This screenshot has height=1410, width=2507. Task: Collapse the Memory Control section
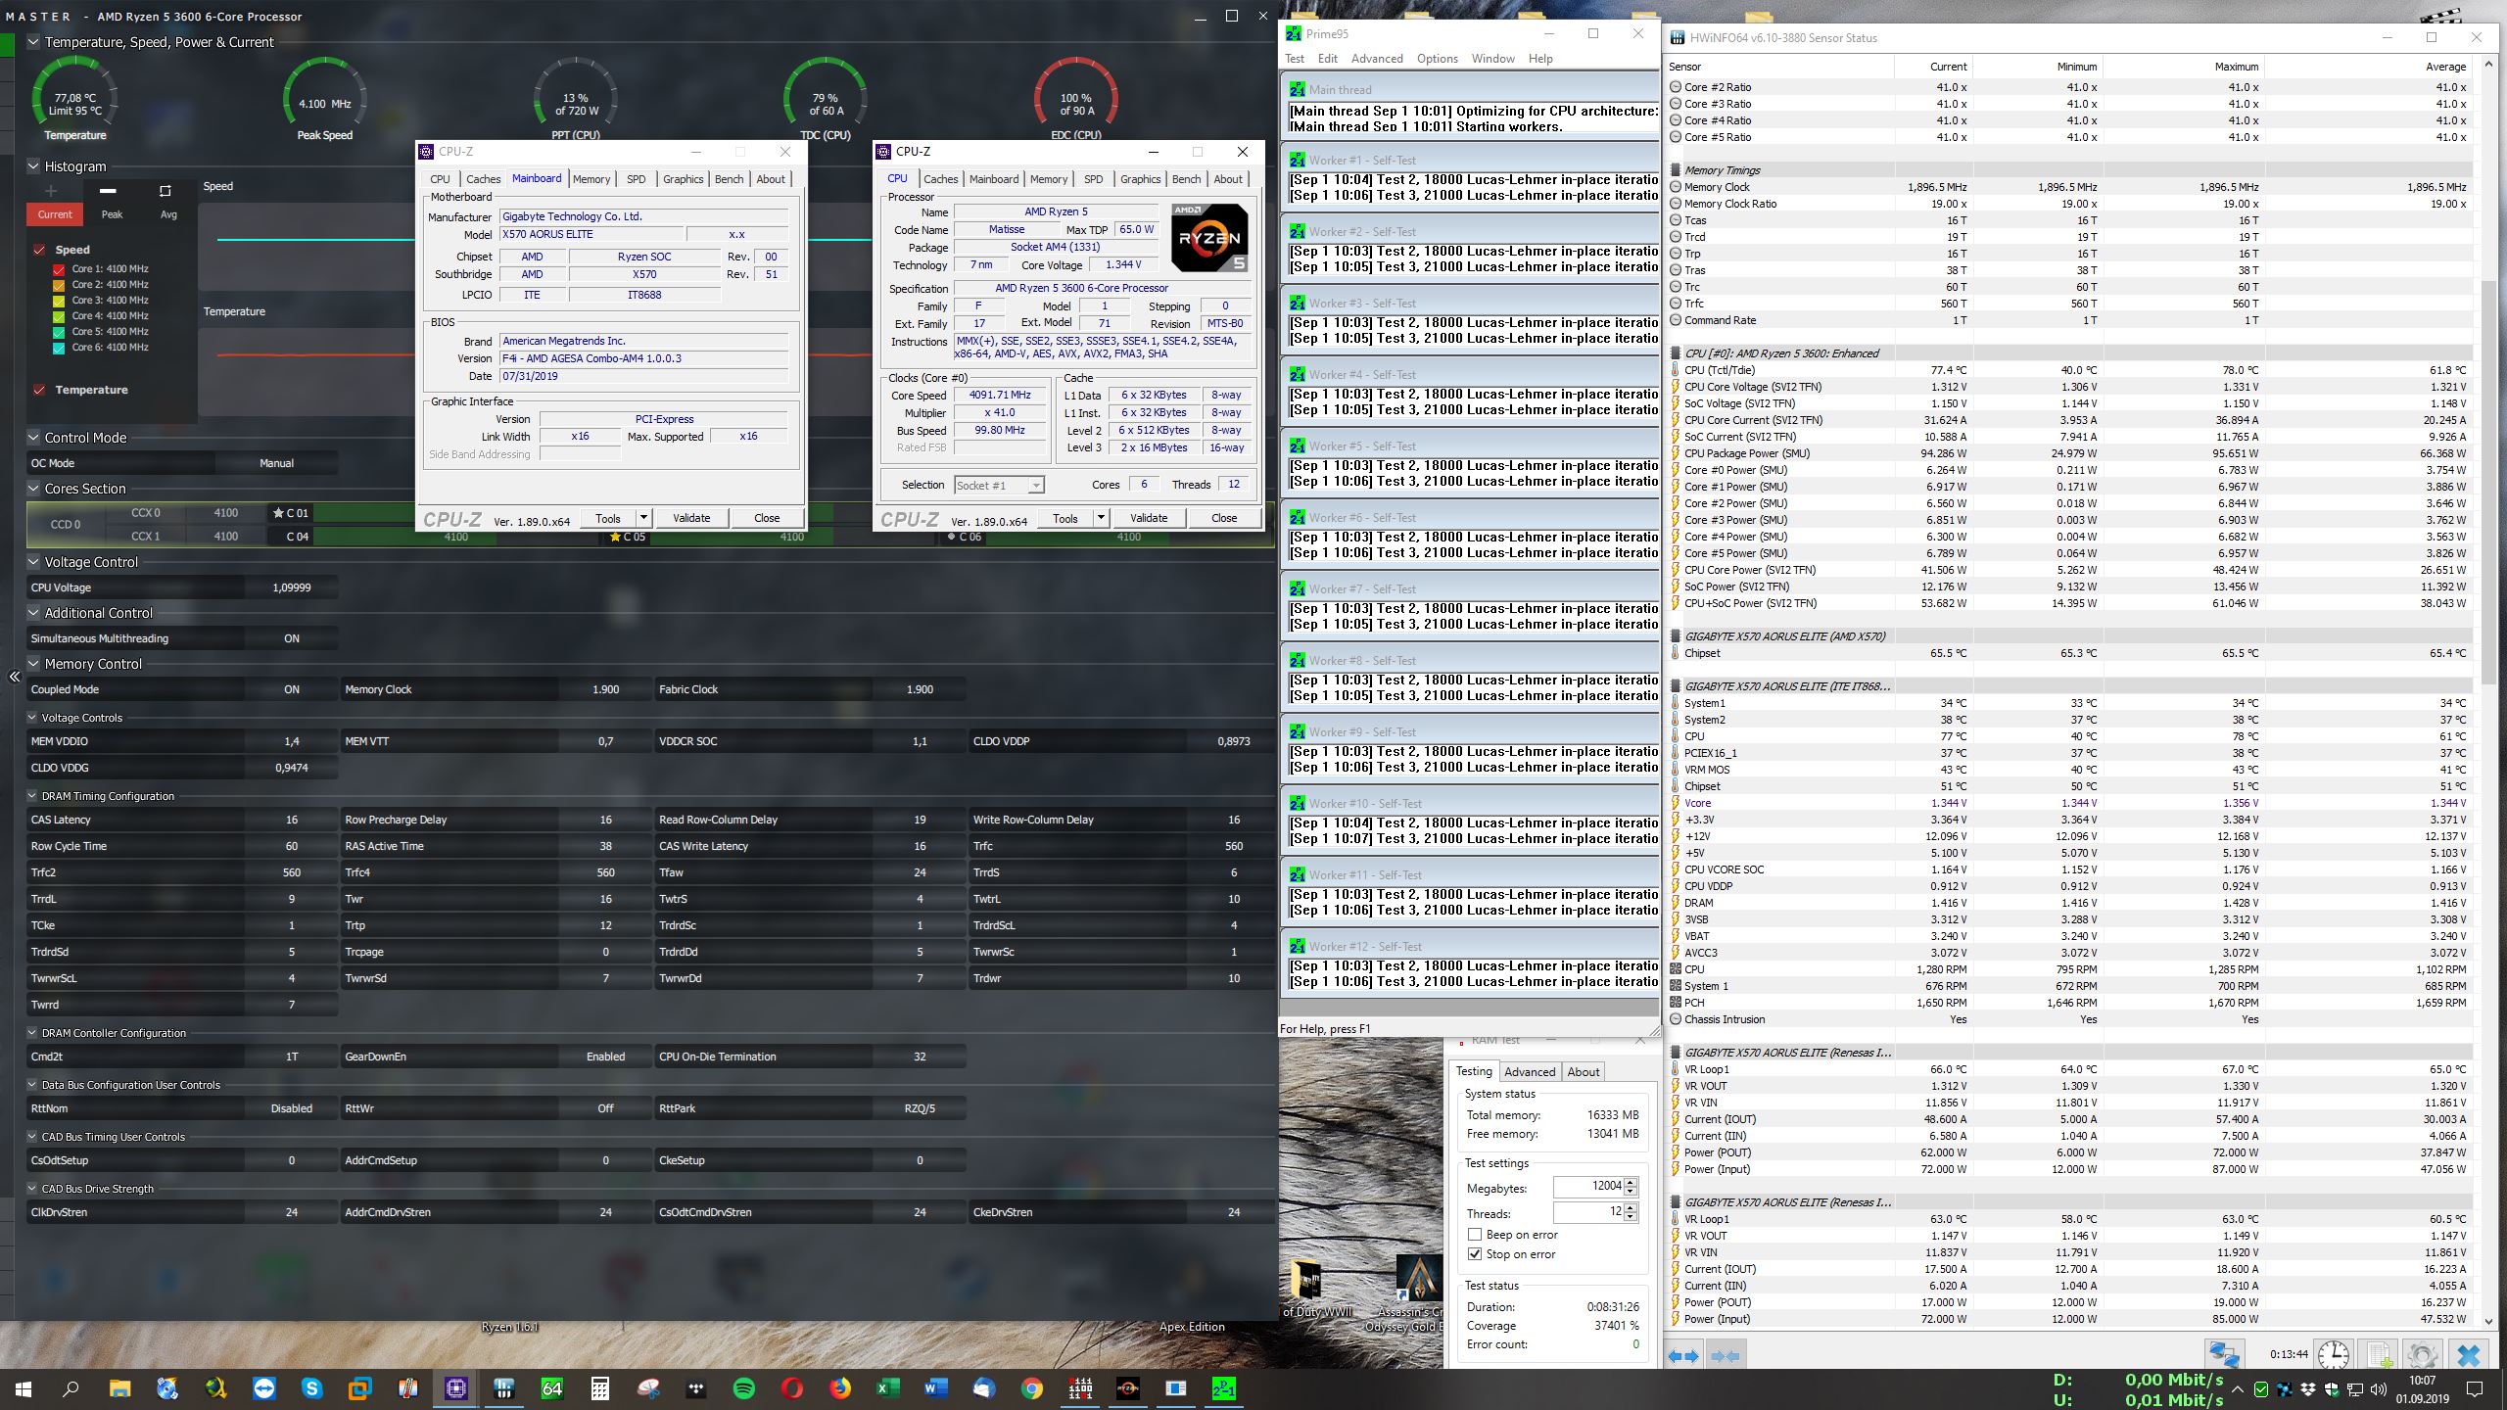33,664
